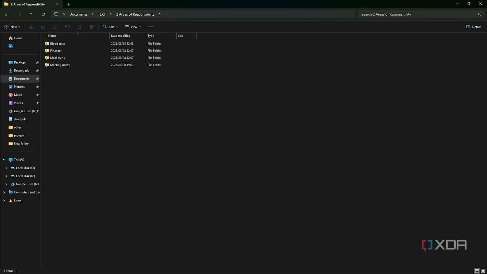Click the Cut scissors icon
Viewport: 487px width, 274px height.
[31, 27]
